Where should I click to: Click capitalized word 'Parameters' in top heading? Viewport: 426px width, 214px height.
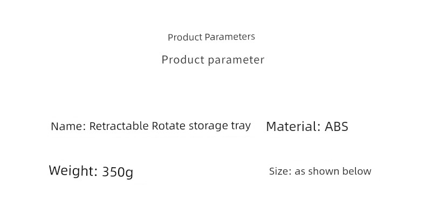click(230, 37)
